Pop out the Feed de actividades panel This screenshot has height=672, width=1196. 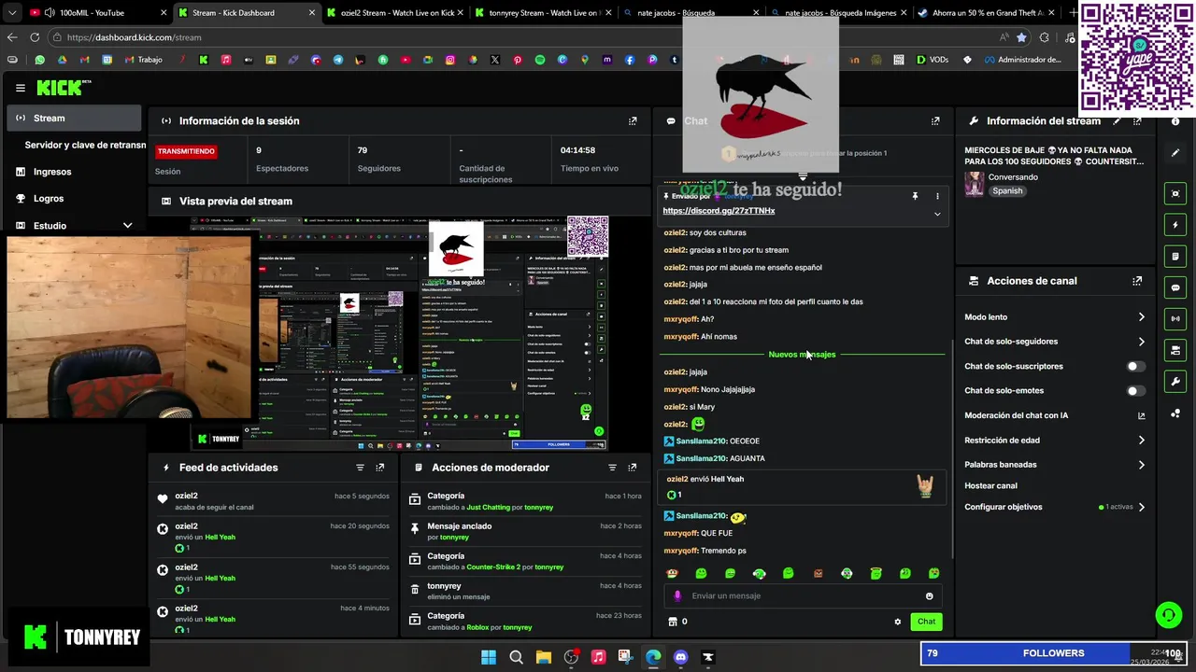[380, 467]
